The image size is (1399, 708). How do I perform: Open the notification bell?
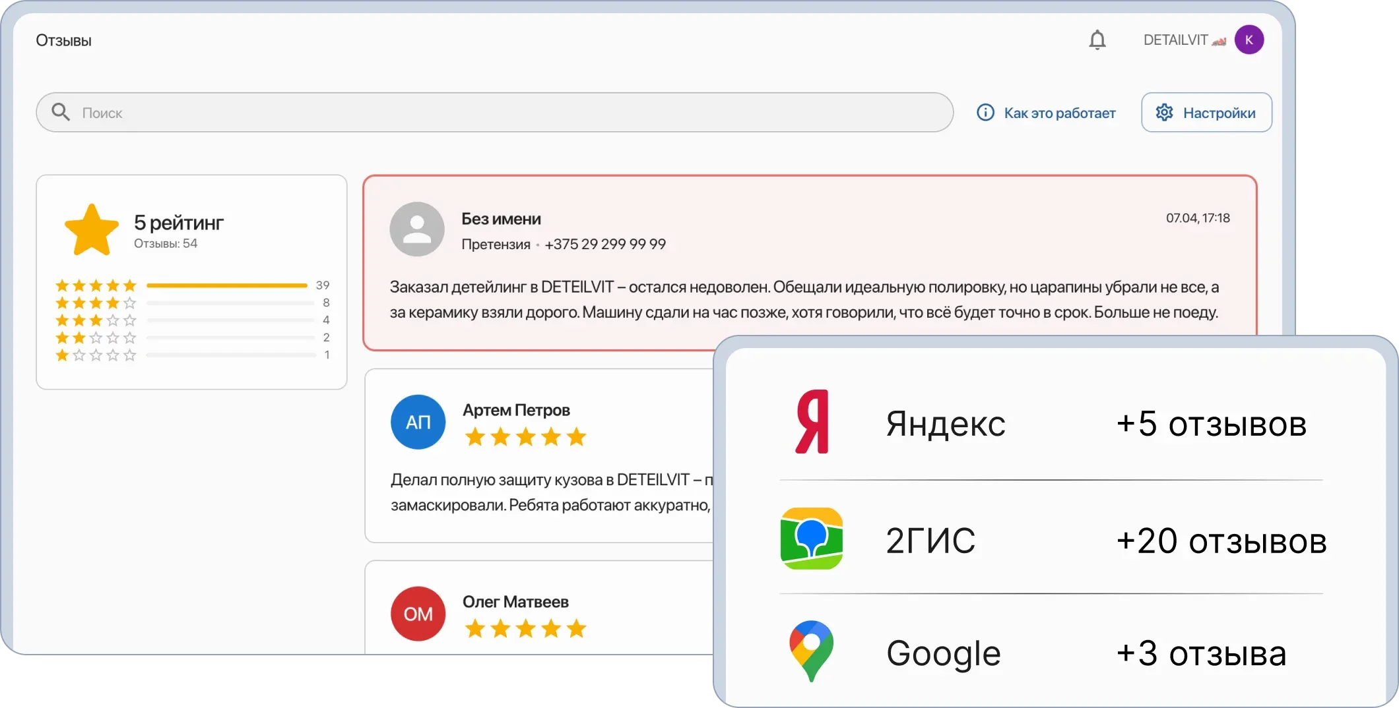point(1097,40)
